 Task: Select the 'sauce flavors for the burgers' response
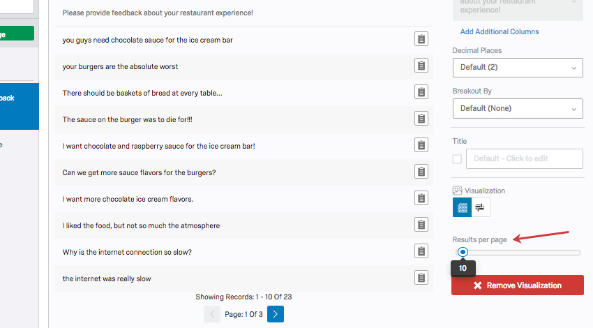coord(139,172)
